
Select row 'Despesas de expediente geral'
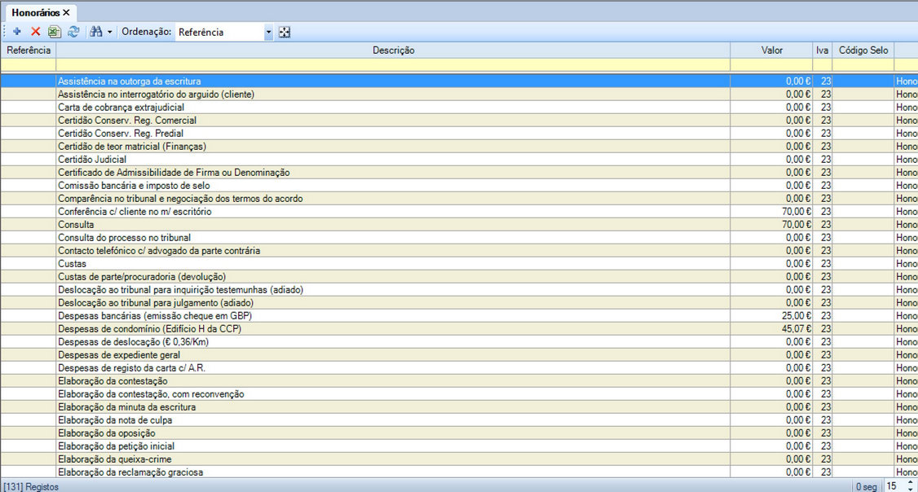(459, 355)
